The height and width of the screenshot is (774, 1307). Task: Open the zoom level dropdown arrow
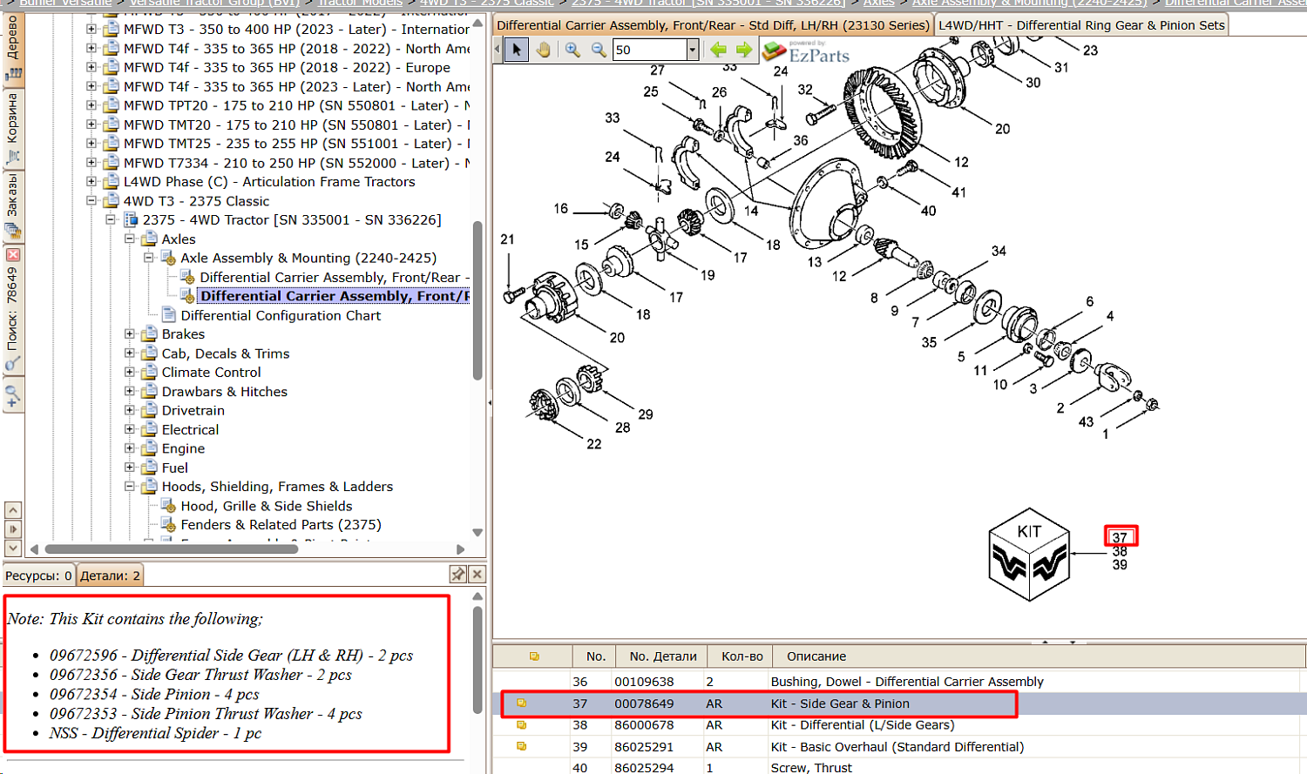(x=693, y=50)
